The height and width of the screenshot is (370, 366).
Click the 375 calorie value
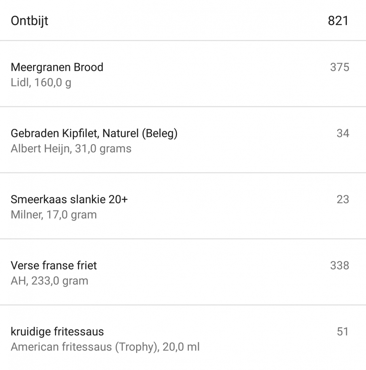pos(339,67)
